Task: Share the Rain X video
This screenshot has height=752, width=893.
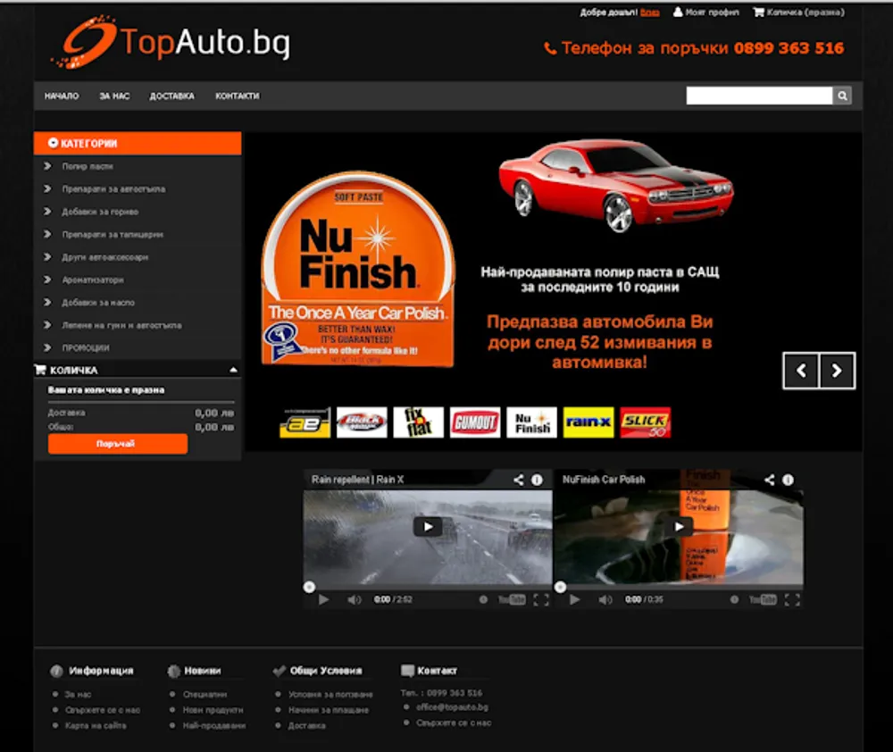Action: point(518,480)
